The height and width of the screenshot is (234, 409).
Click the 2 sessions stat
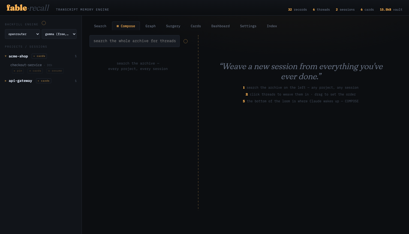[x=345, y=10]
